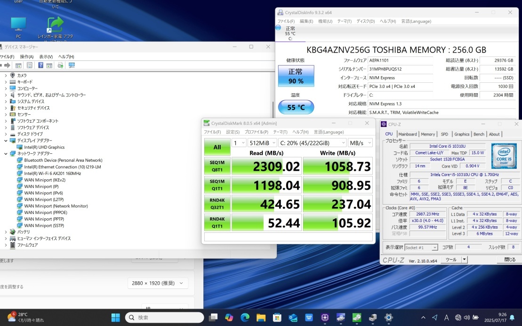Click the show/hide console tree toolbar icon
This screenshot has width=522, height=326.
click(18, 65)
